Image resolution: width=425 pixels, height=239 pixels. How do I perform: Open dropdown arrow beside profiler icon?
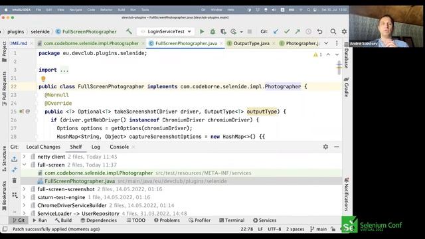[241, 32]
